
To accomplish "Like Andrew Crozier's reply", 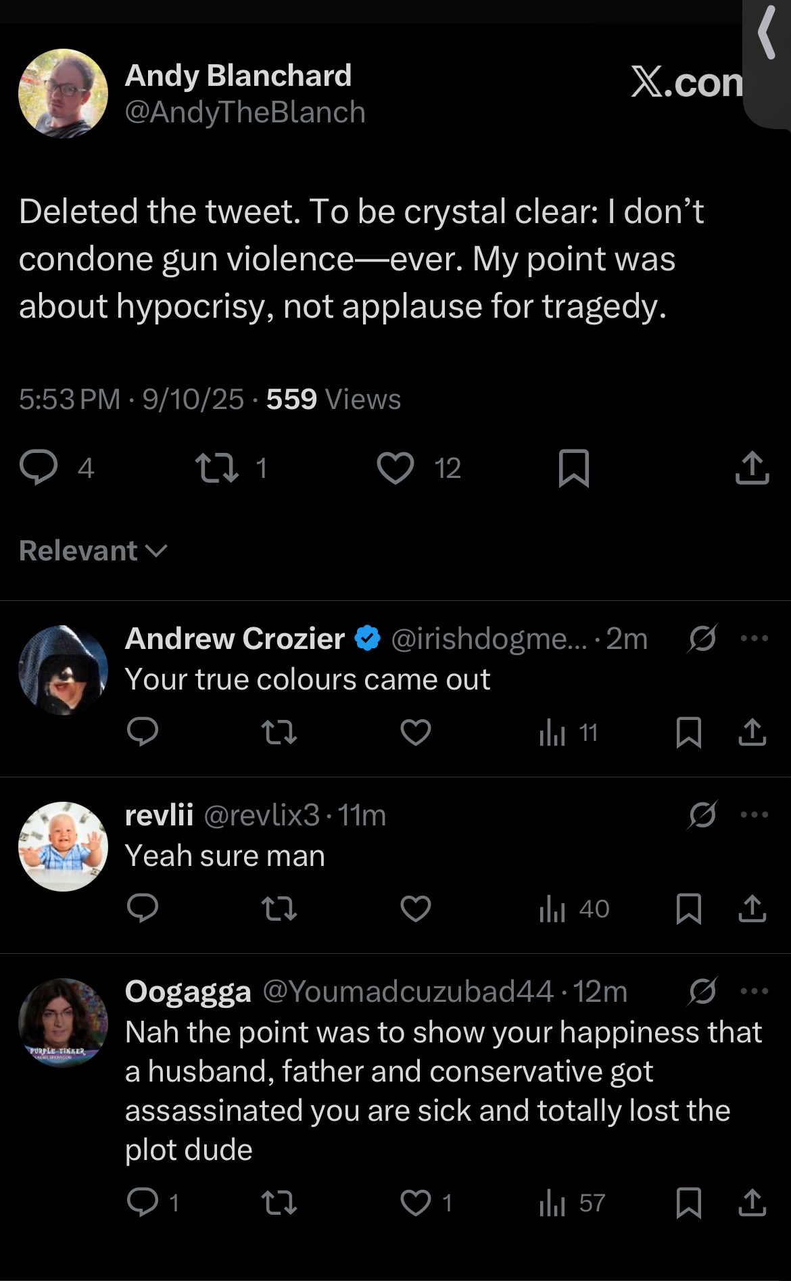I will coord(416,732).
